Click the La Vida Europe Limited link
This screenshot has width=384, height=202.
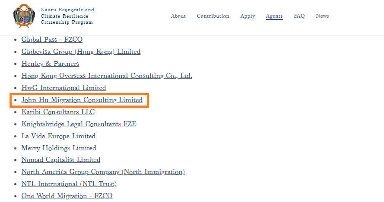[58, 136]
